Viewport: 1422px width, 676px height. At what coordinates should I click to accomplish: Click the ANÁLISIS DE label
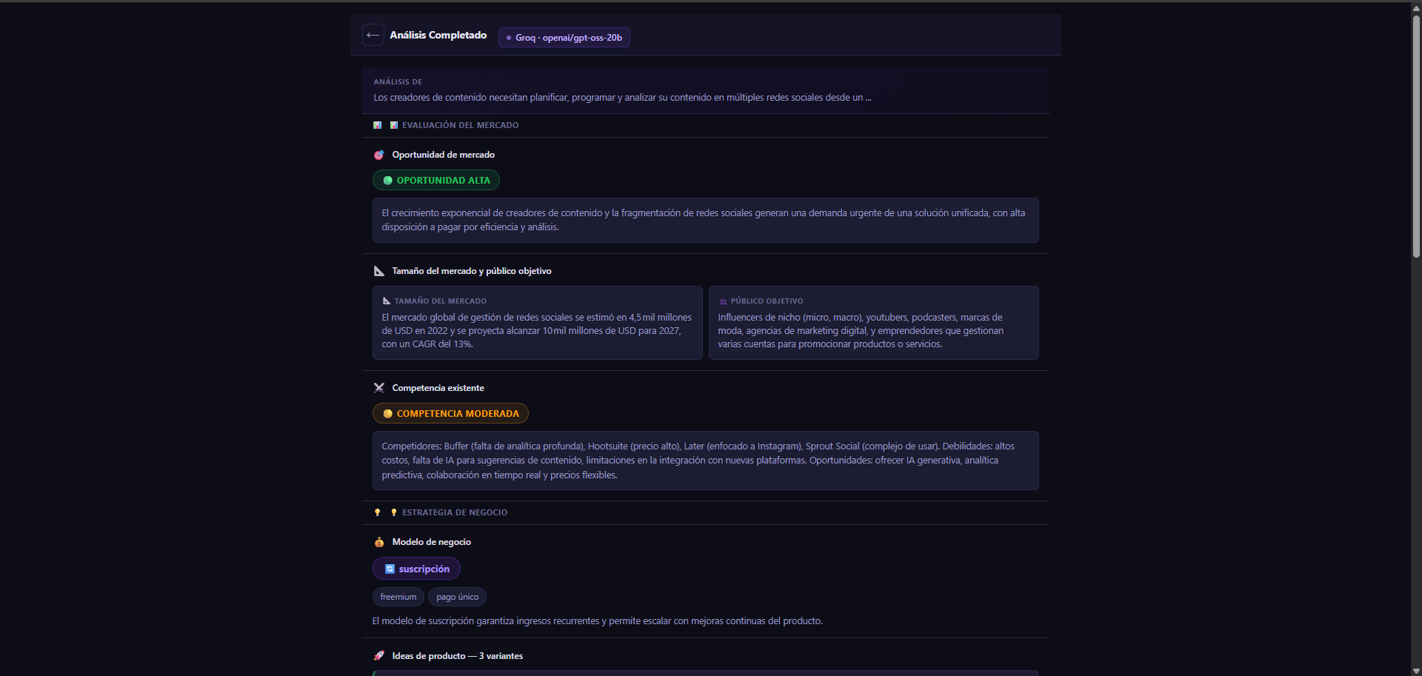(398, 82)
